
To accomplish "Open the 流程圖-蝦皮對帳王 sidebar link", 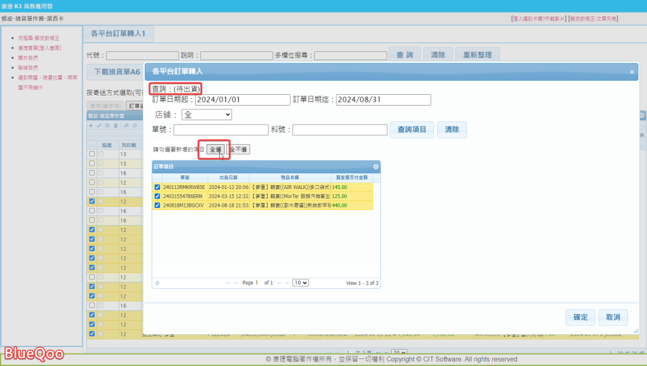I will click(39, 38).
